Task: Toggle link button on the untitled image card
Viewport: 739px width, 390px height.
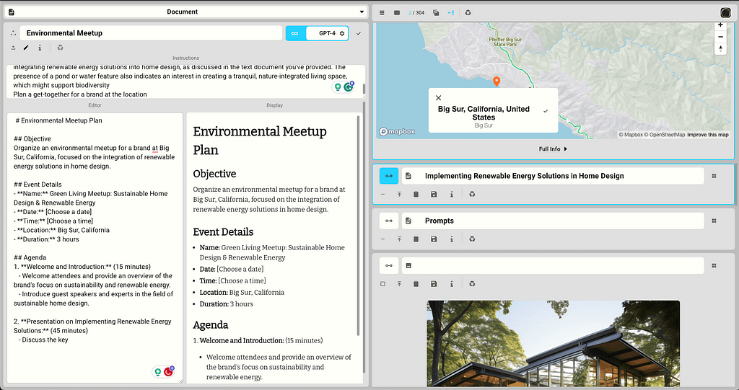Action: [x=389, y=266]
